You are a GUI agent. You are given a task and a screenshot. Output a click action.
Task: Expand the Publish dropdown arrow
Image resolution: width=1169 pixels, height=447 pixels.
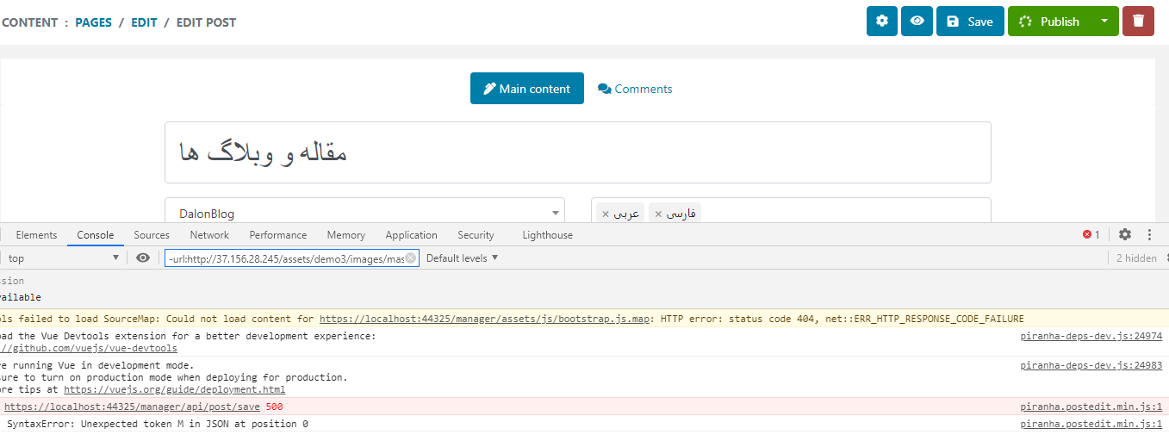click(1104, 22)
